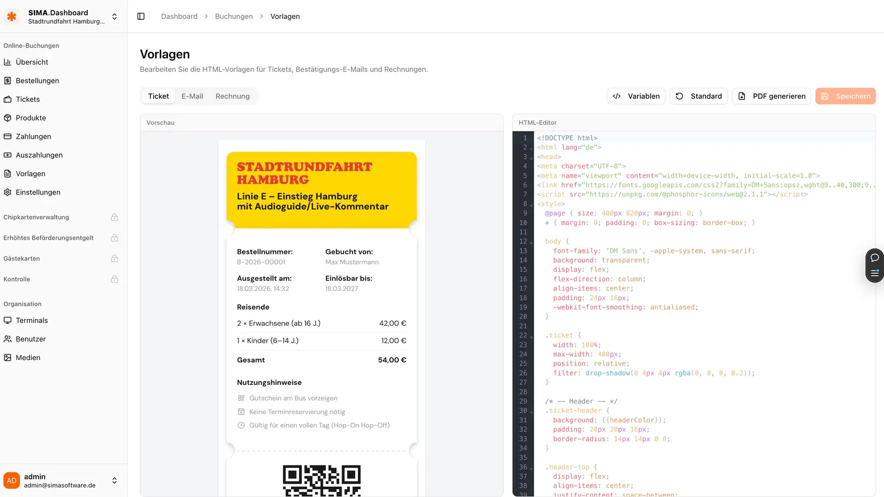Open Auszahlungen banknote icon

8,155
